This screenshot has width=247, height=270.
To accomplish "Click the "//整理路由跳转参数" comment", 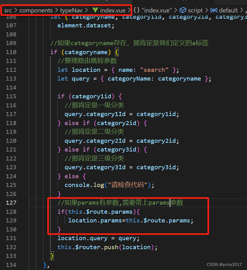I will pyautogui.click(x=87, y=61).
